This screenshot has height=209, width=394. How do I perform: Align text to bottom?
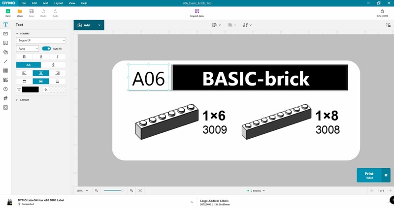click(57, 81)
